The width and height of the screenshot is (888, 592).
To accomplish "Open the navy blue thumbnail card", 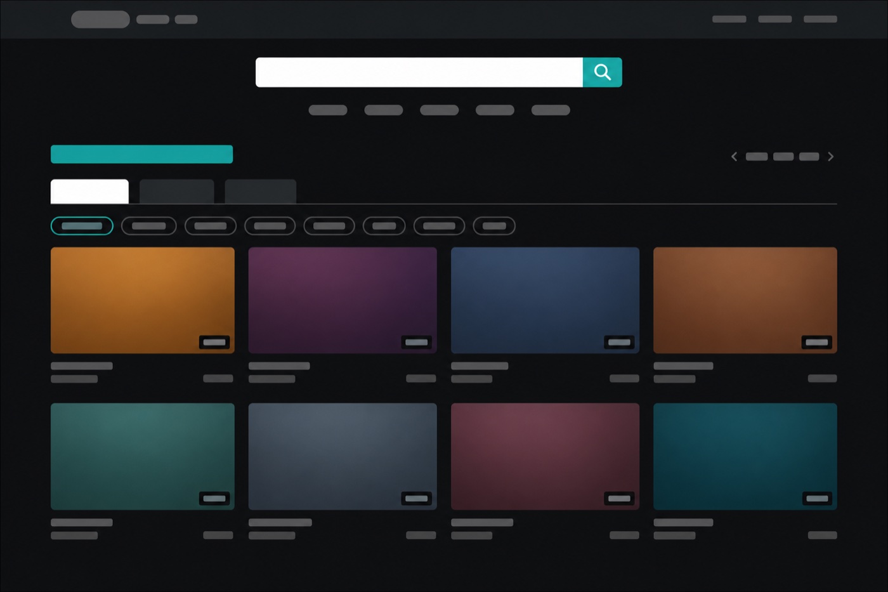I will pyautogui.click(x=545, y=300).
